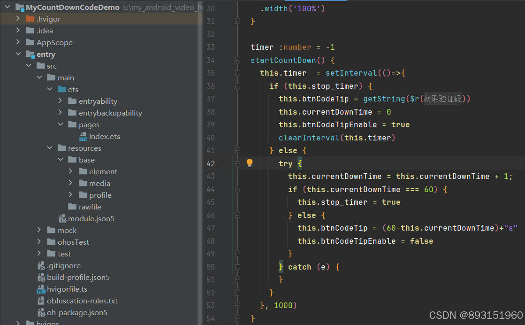Expand the element folder chevron
The width and height of the screenshot is (525, 325).
tap(71, 171)
